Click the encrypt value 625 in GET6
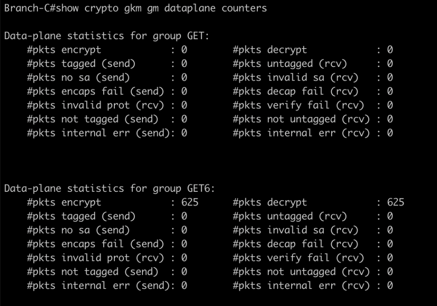437x306 pixels. 189,202
